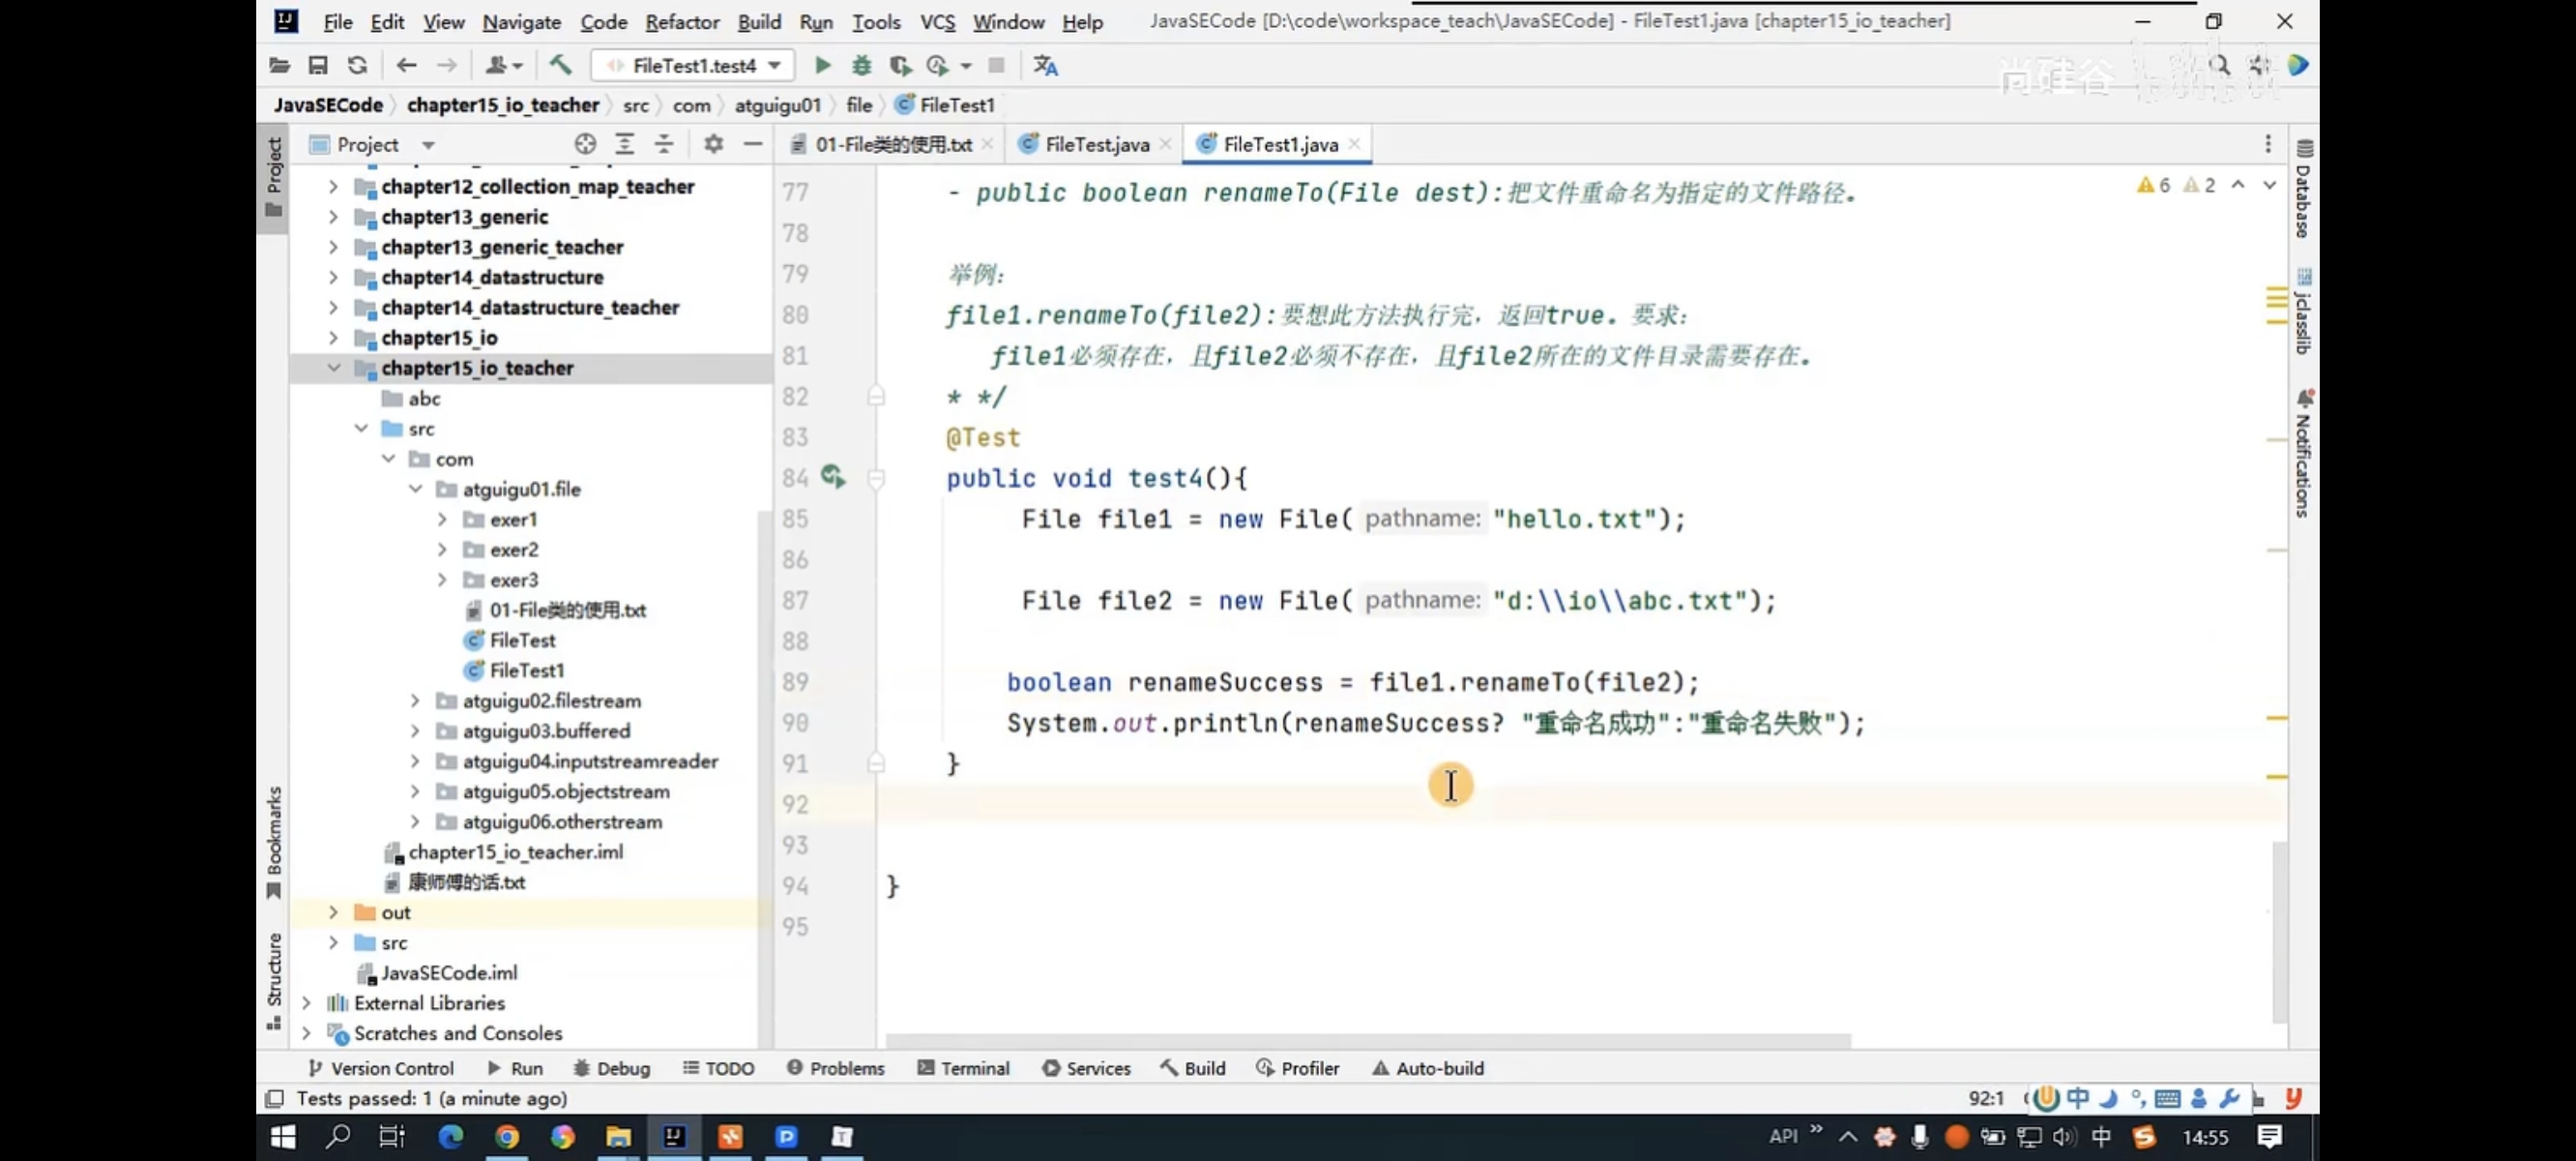Screen dimensions: 2576x1161
Task: Open the Problems tool window
Action: click(836, 1068)
